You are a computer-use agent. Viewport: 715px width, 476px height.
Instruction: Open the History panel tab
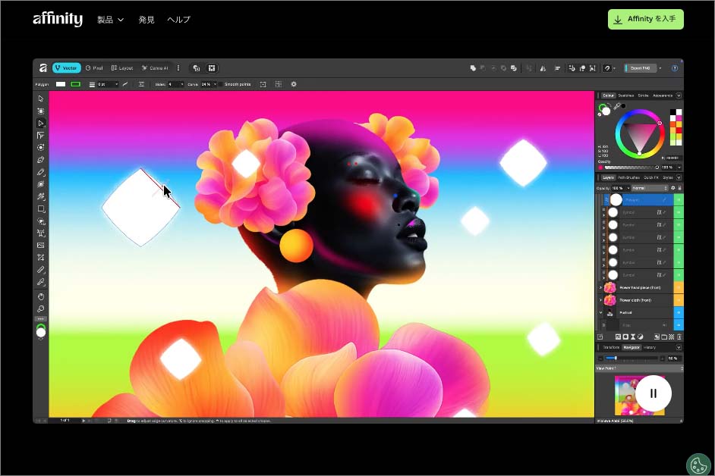tap(650, 347)
